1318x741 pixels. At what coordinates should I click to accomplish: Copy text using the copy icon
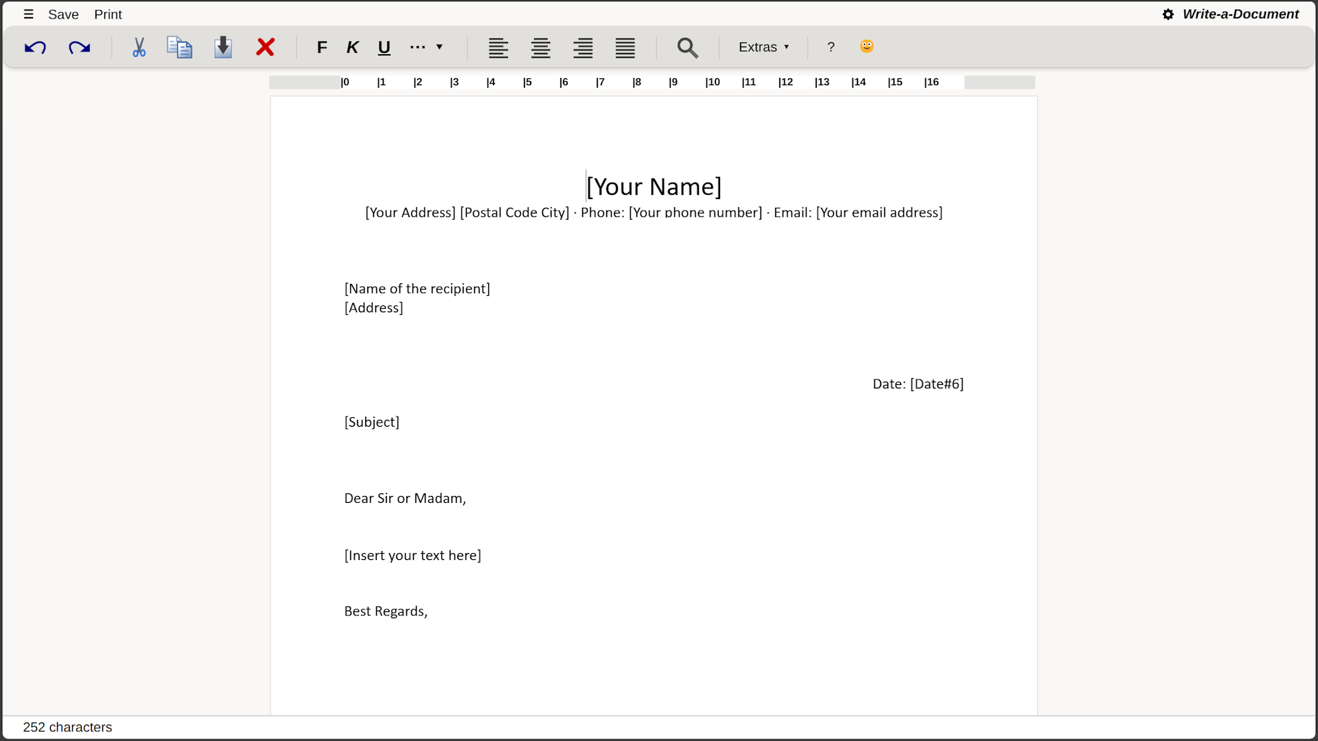pos(179,47)
